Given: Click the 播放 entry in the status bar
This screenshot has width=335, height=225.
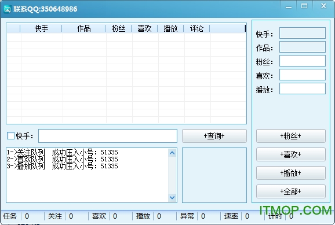Looking at the screenshot, I should pos(143,216).
